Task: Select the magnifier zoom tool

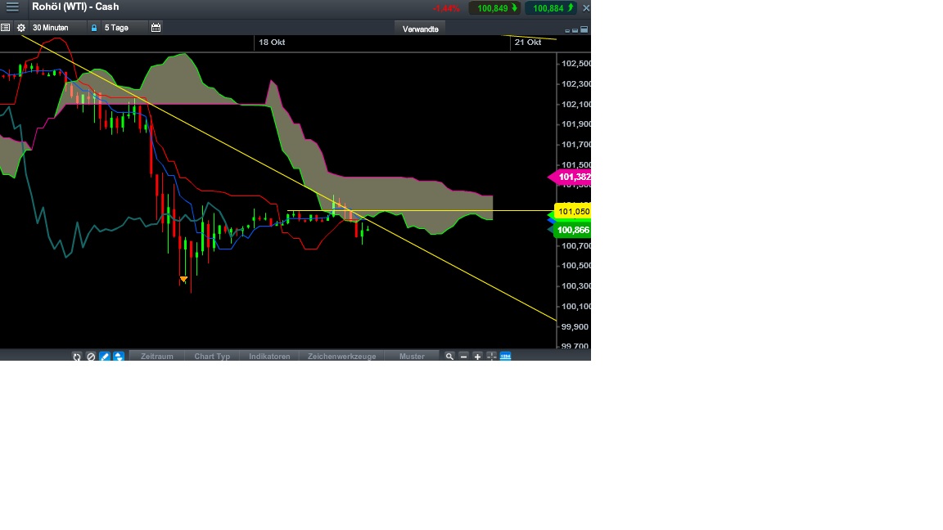Action: pos(449,356)
